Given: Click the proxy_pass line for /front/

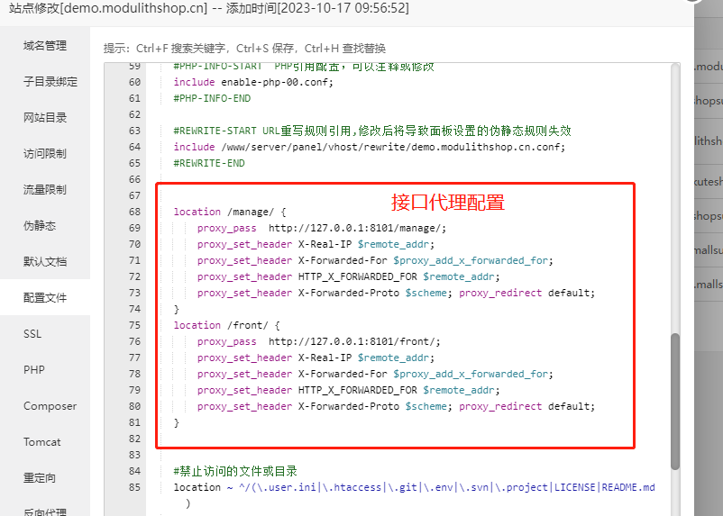Looking at the screenshot, I should tap(318, 341).
